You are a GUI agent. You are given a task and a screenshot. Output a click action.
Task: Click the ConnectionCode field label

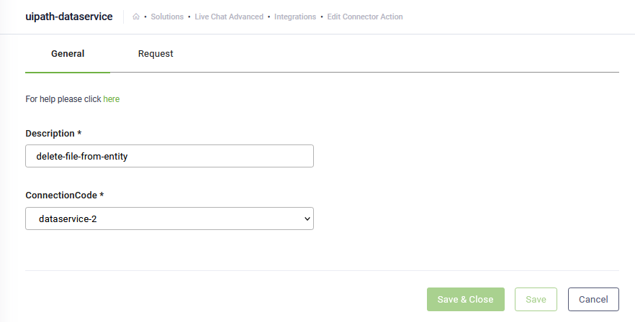(65, 195)
